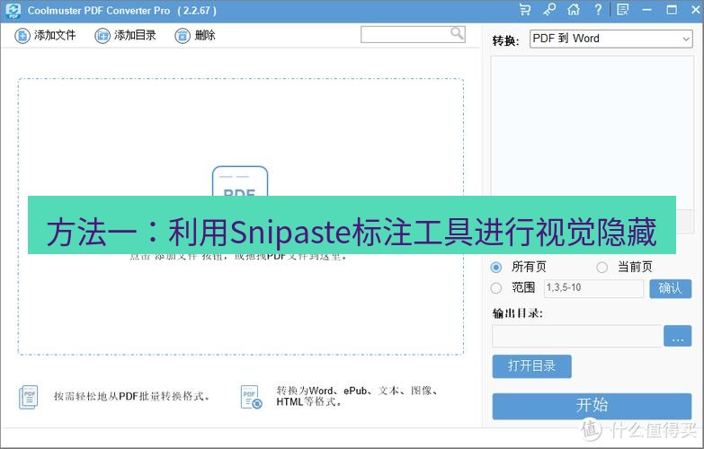The height and width of the screenshot is (449, 704).
Task: Click the search text box in toolbar
Action: [x=413, y=34]
